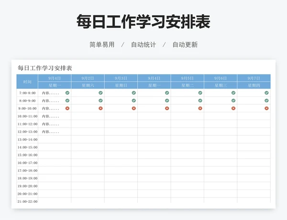Viewport: 287px width, 220px height.
Task: Select the 9月7日 date header
Action: point(254,78)
